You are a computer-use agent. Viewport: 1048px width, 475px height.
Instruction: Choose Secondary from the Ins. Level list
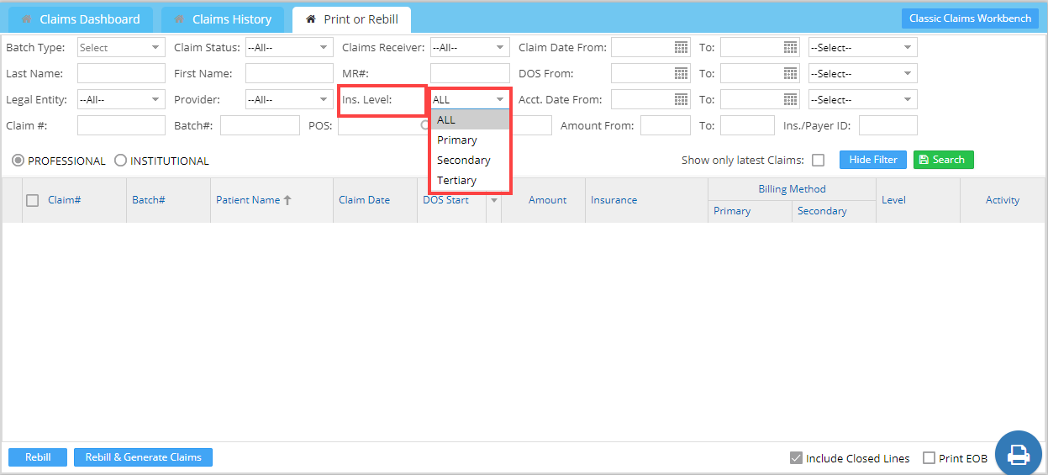[x=464, y=161]
